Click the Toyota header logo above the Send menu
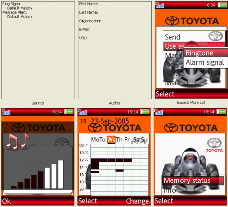This screenshot has height=207, width=228. tap(192, 21)
